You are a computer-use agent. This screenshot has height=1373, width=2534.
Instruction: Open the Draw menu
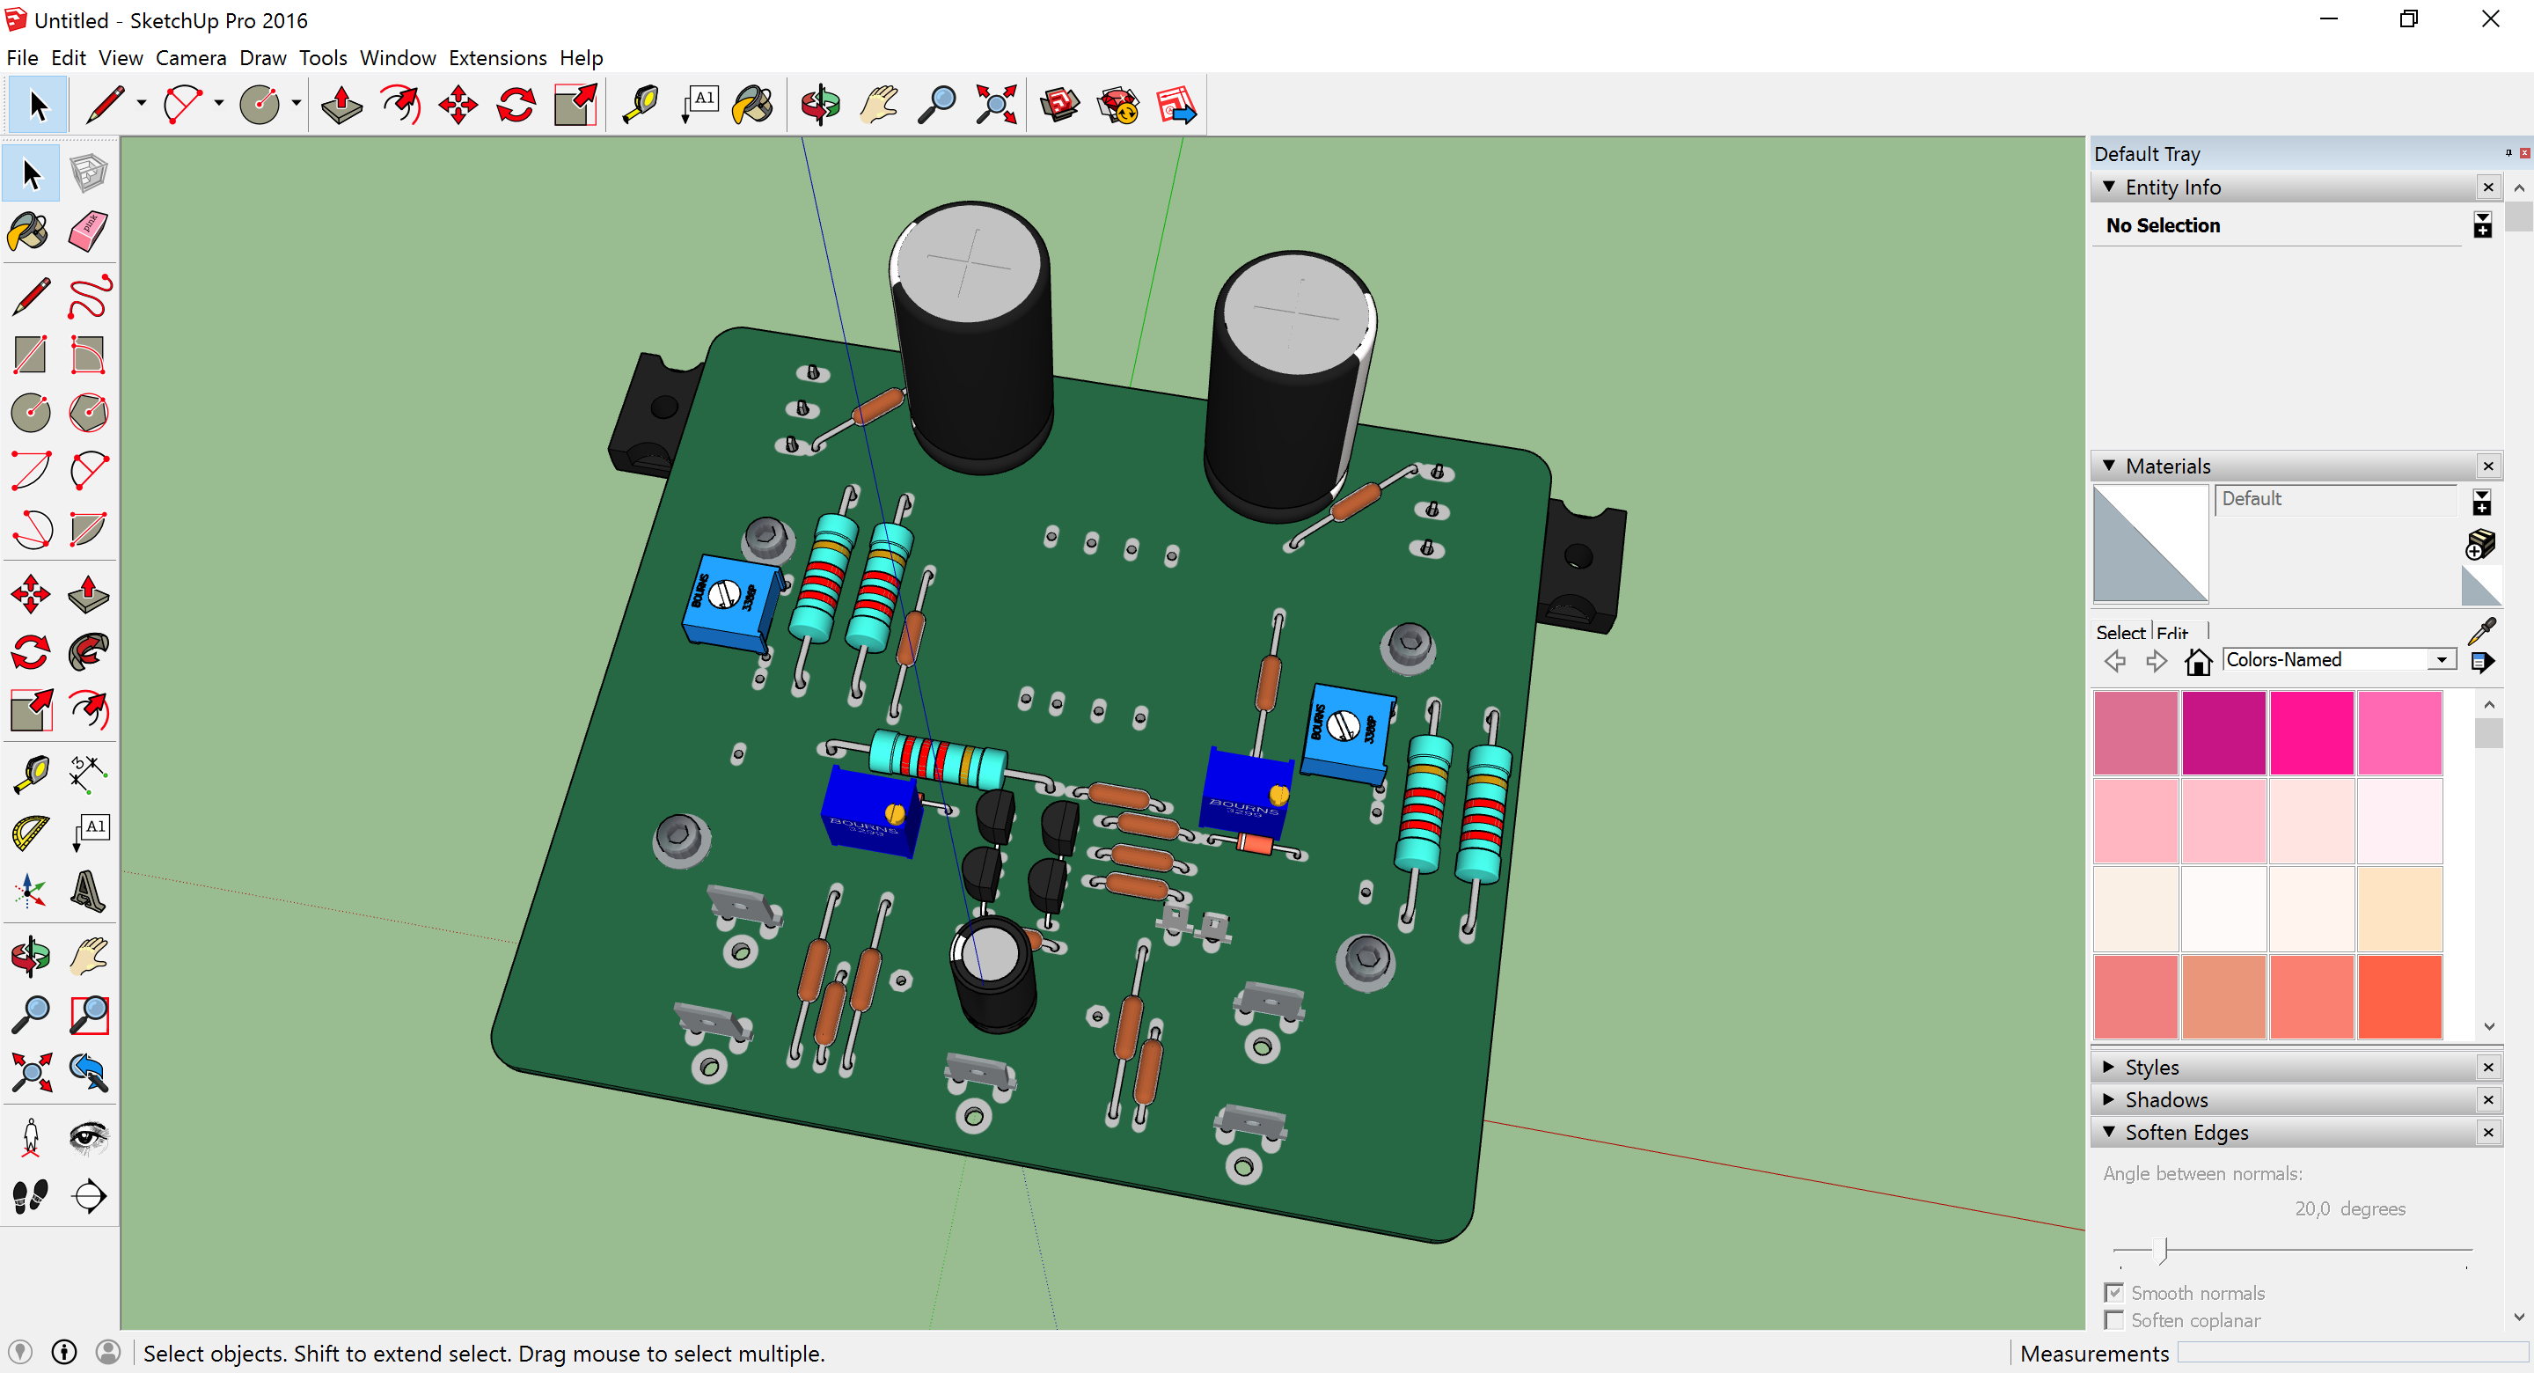click(x=263, y=58)
